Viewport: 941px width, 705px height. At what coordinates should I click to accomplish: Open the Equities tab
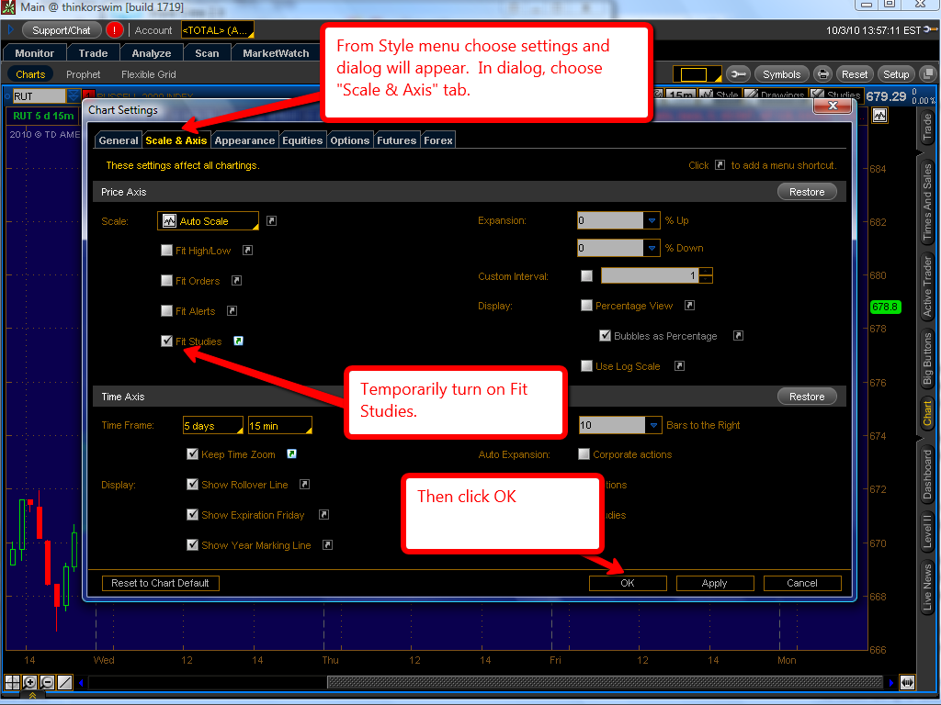coord(302,140)
